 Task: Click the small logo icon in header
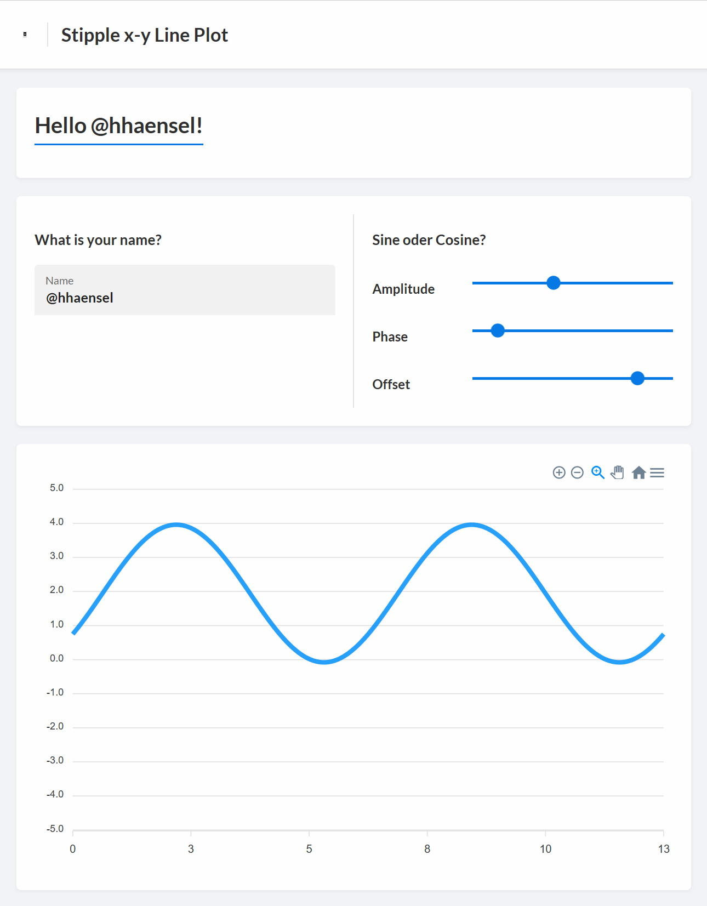point(25,35)
